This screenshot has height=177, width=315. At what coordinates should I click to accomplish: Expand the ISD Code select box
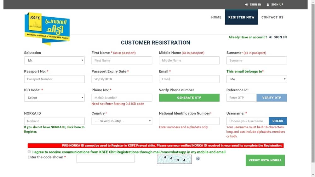click(54, 98)
